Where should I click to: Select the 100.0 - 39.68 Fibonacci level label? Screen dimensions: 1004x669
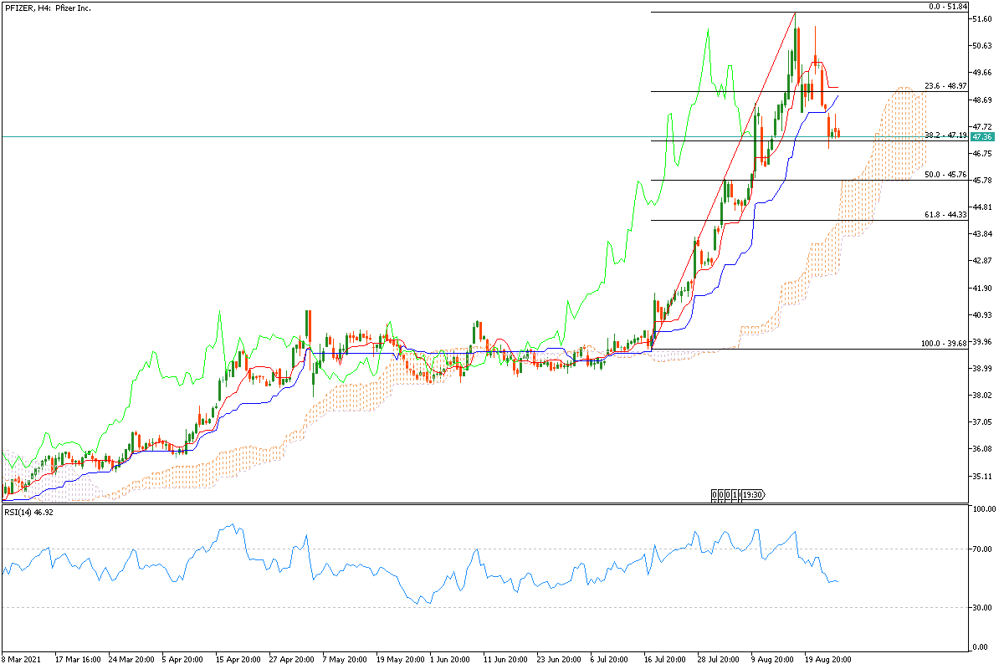[944, 344]
